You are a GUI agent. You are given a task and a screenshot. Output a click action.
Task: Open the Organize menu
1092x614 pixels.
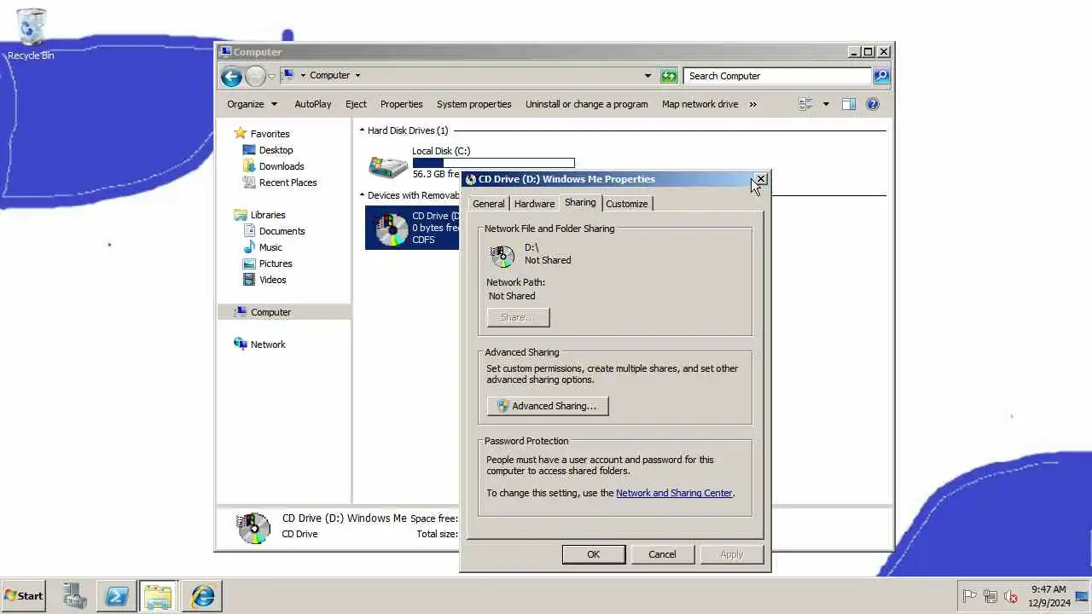[x=252, y=104]
